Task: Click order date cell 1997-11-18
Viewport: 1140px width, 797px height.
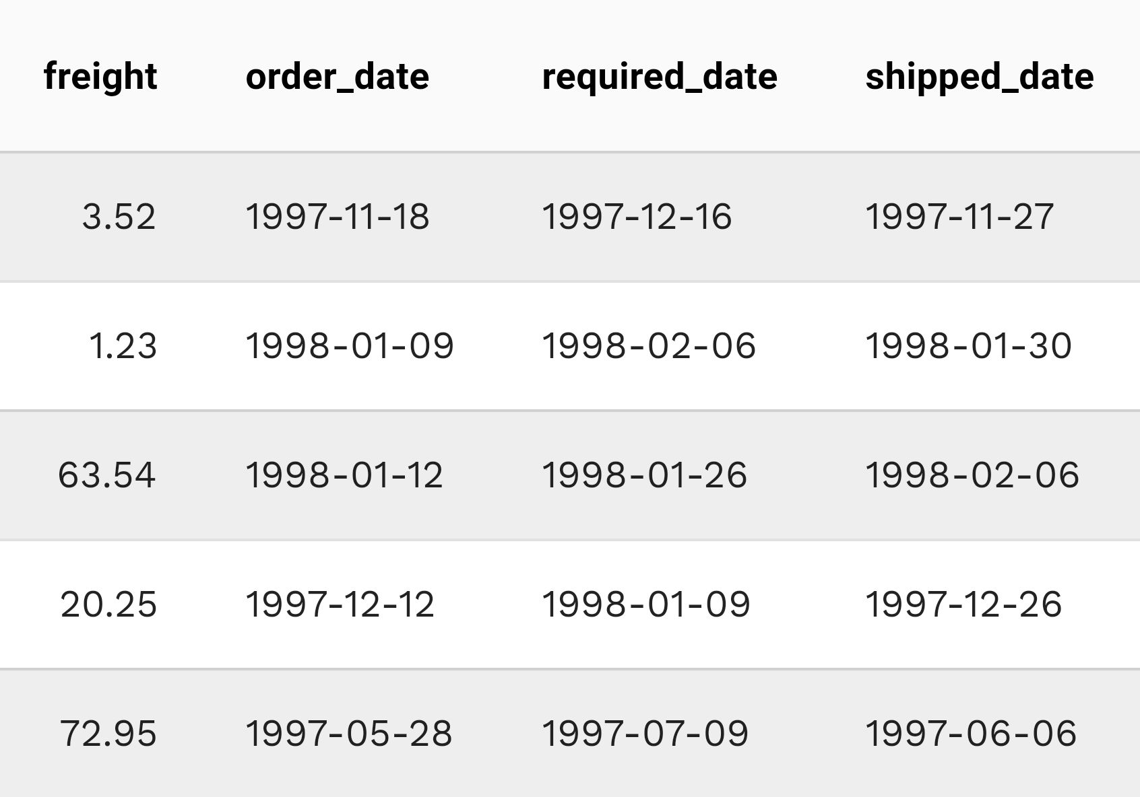Action: pyautogui.click(x=337, y=217)
